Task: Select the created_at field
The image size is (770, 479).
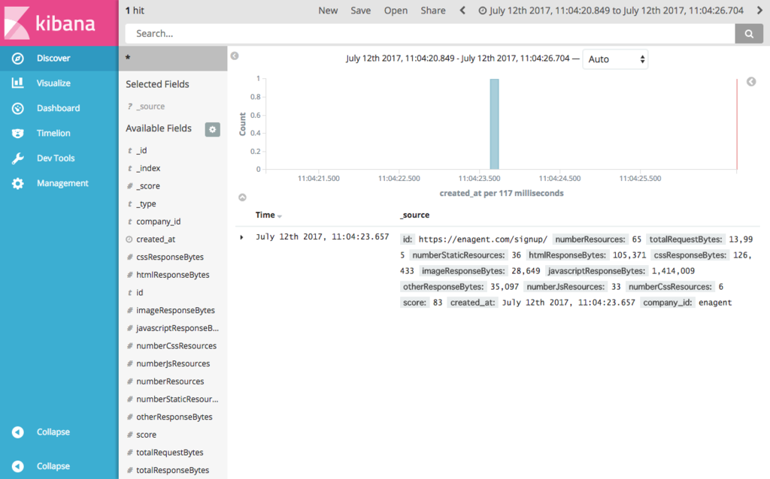Action: (156, 239)
